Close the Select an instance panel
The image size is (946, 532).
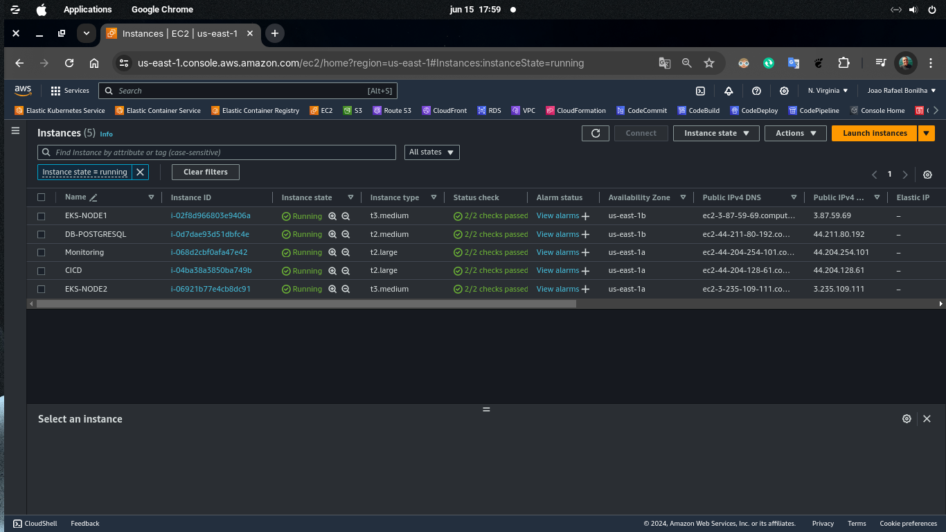[927, 419]
